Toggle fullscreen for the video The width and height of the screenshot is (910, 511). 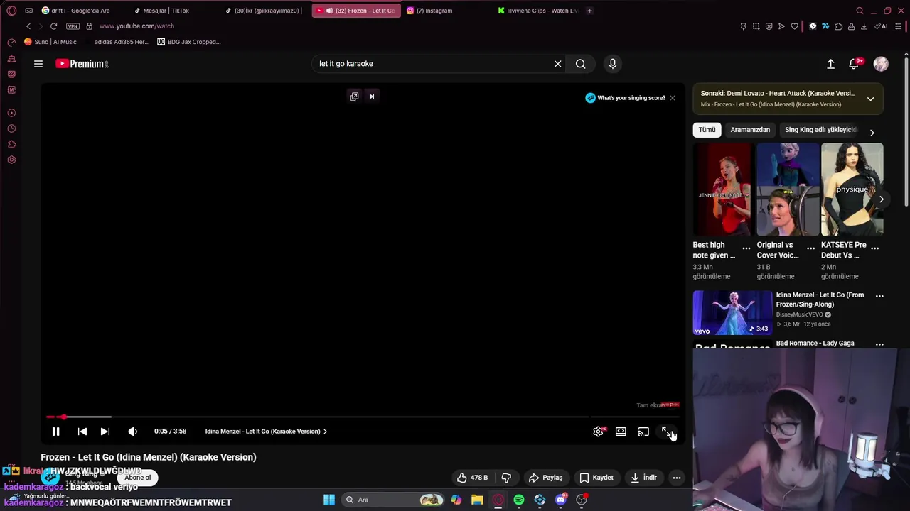click(x=667, y=432)
